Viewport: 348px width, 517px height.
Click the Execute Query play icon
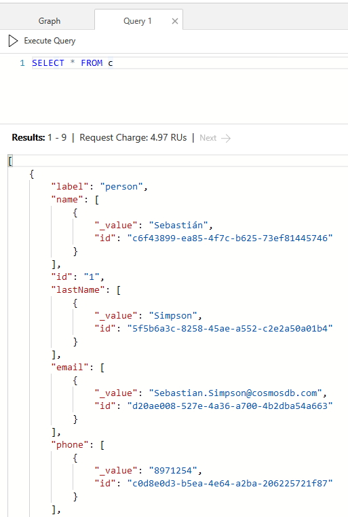[x=13, y=41]
